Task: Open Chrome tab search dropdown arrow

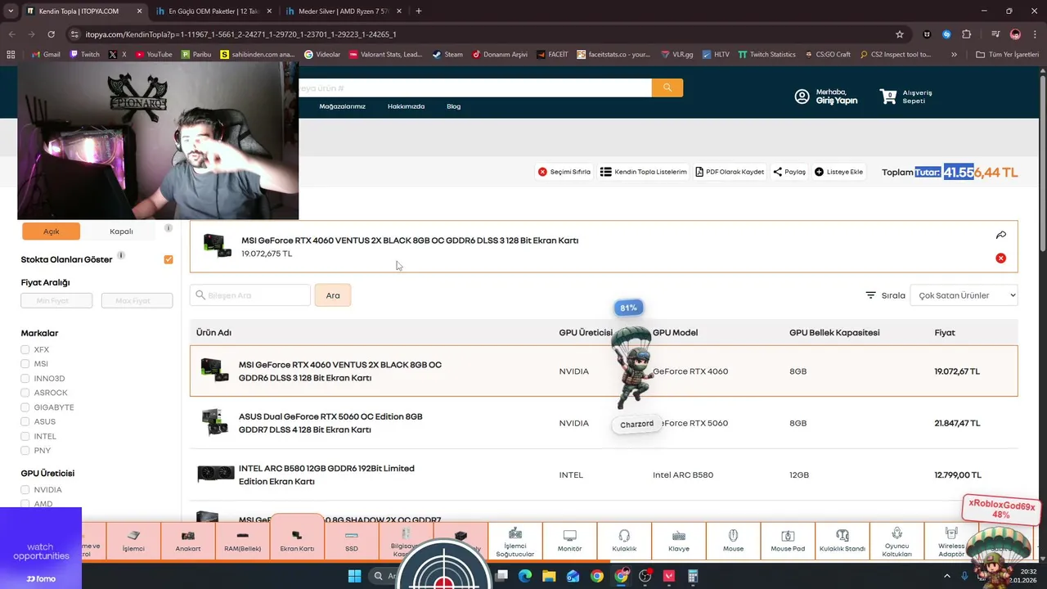Action: (11, 11)
